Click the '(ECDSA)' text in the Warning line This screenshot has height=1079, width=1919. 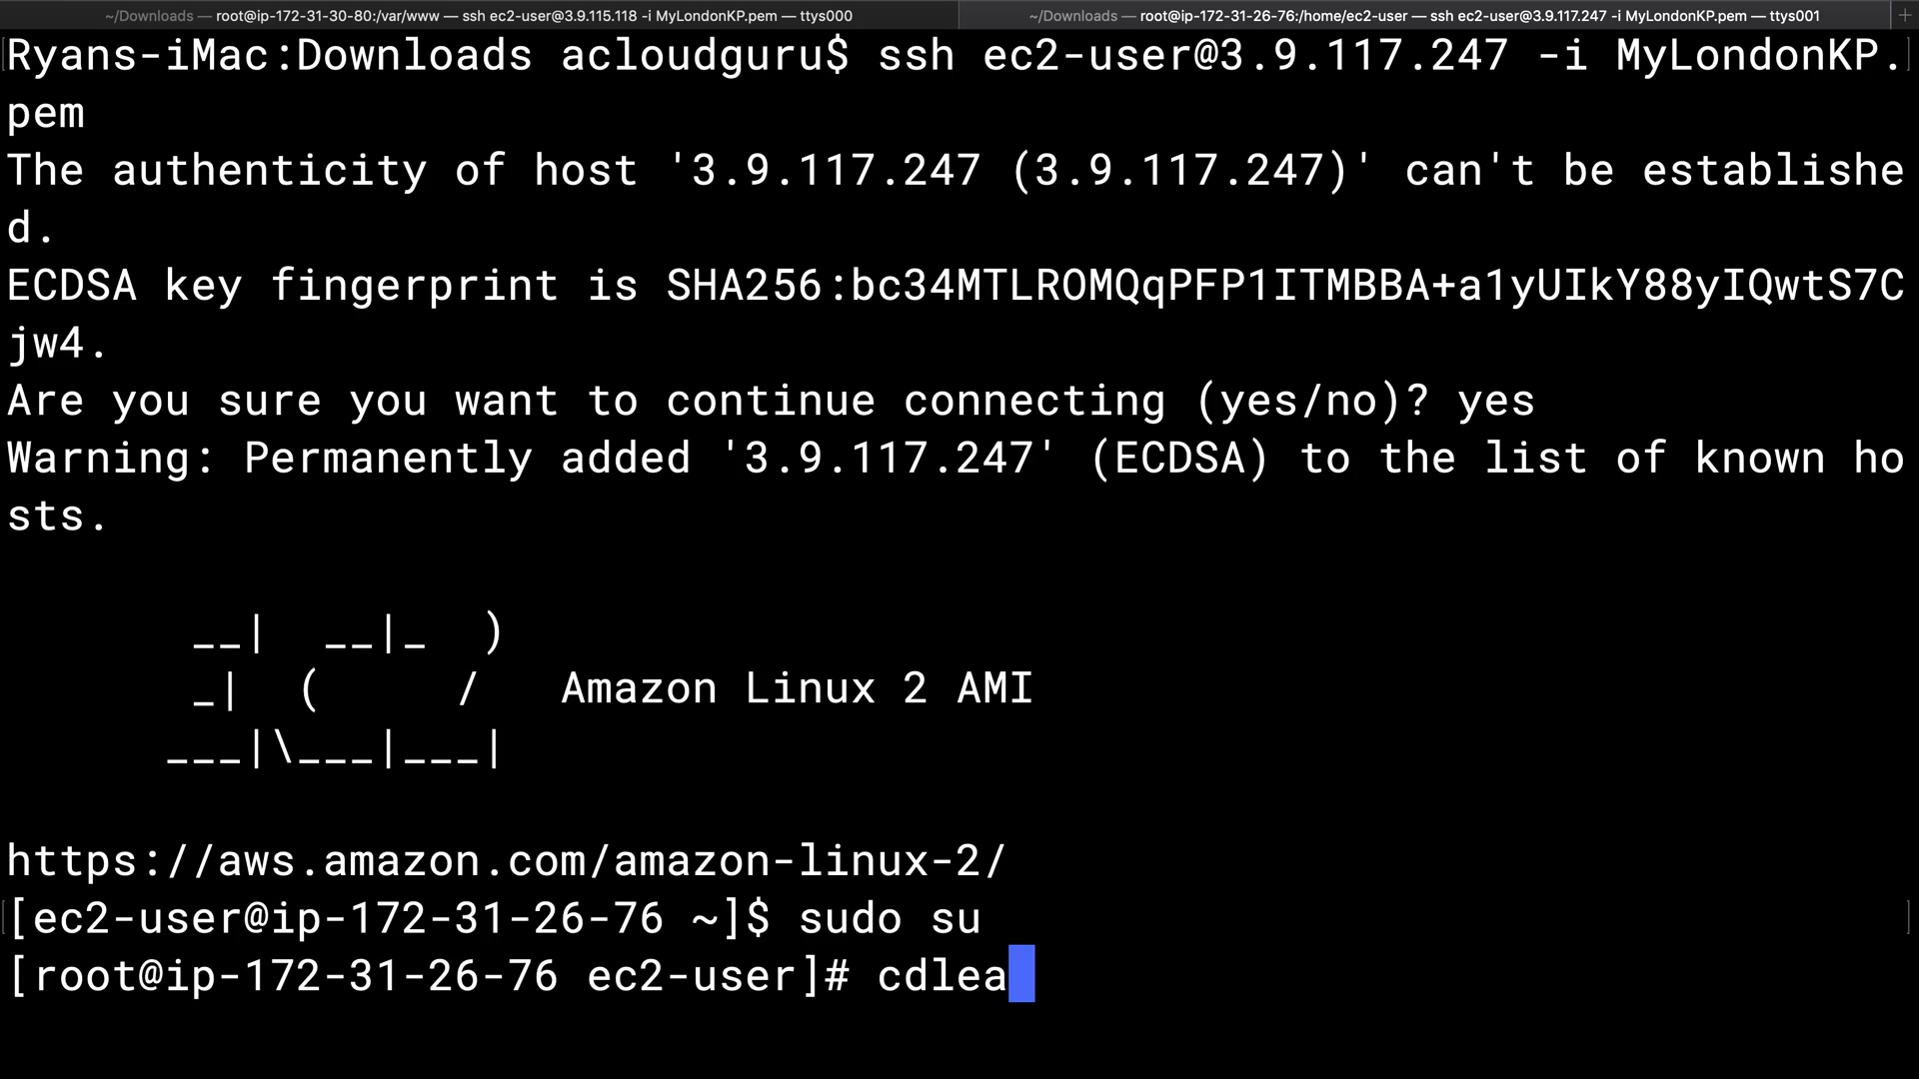coord(1180,460)
